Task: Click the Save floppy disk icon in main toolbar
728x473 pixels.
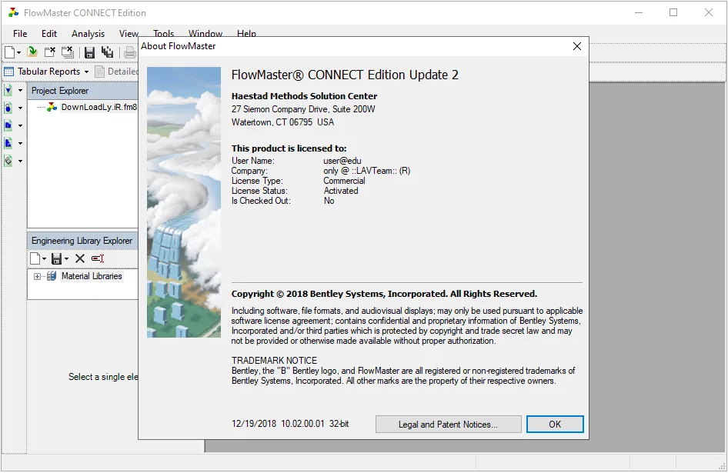Action: 89,52
